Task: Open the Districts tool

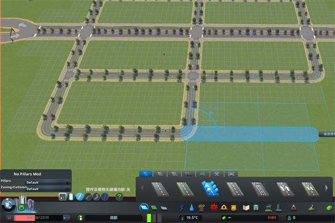Action: tap(164, 207)
